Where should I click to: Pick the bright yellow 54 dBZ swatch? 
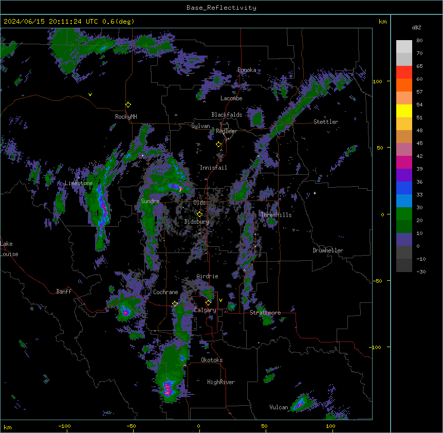pyautogui.click(x=404, y=111)
